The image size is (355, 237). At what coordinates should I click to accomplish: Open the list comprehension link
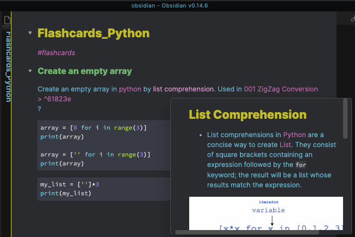pos(183,89)
